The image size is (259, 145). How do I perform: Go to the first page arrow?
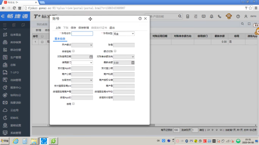[x=208, y=130]
